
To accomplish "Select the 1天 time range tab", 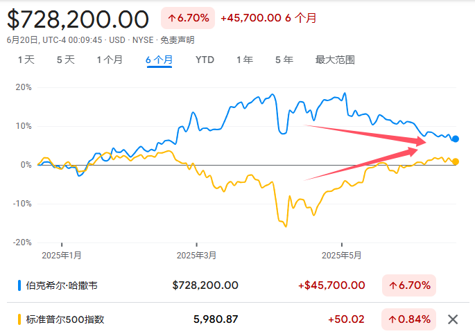I will (x=26, y=60).
